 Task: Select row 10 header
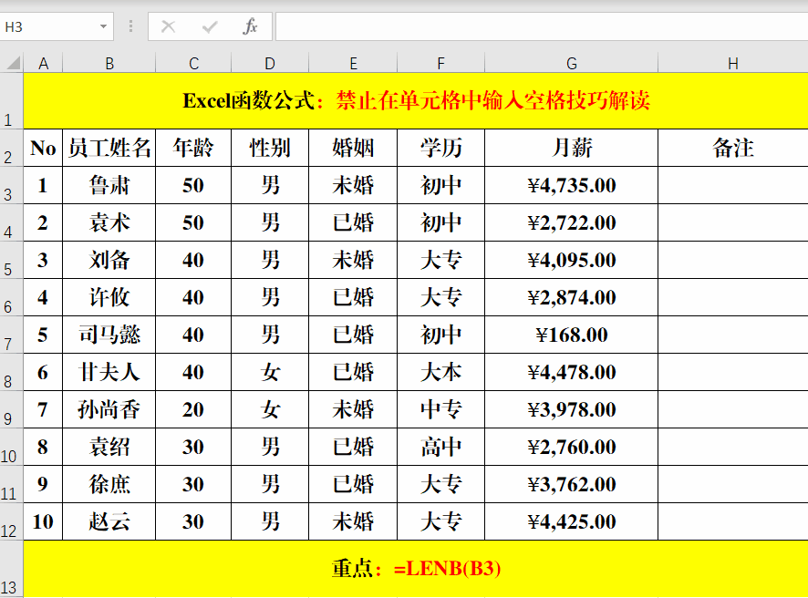click(11, 447)
